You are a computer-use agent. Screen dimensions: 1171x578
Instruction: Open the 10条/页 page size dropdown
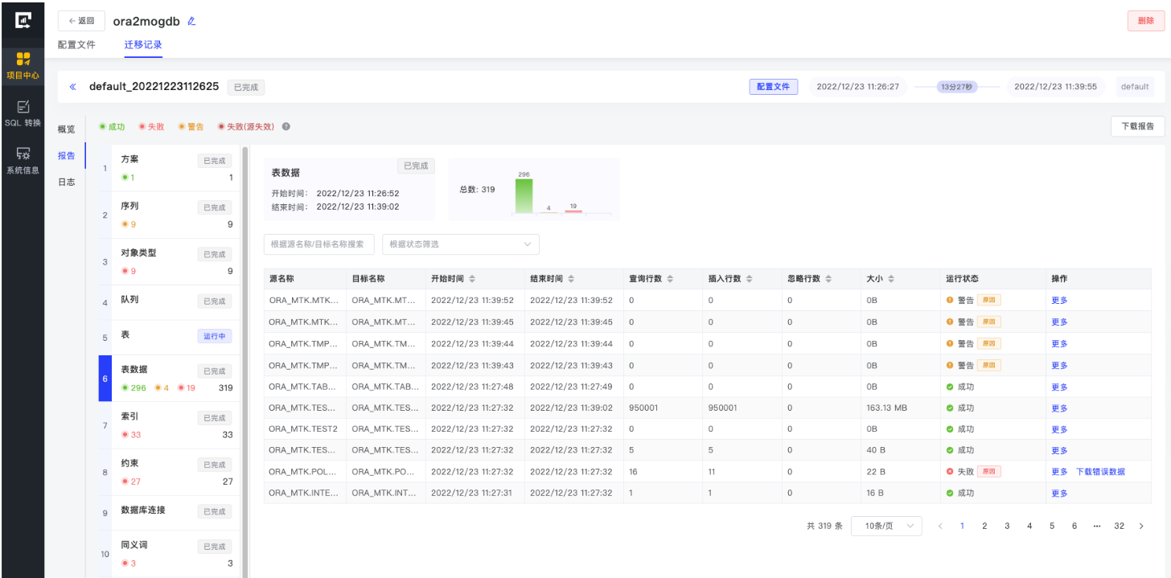point(885,526)
